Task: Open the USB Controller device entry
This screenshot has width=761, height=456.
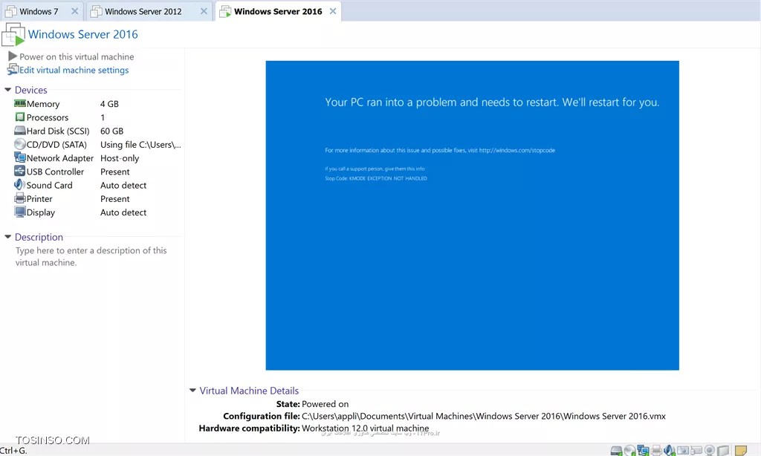Action: coord(55,172)
